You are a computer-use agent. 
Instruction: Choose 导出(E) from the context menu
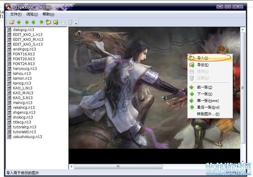pyautogui.click(x=210, y=65)
